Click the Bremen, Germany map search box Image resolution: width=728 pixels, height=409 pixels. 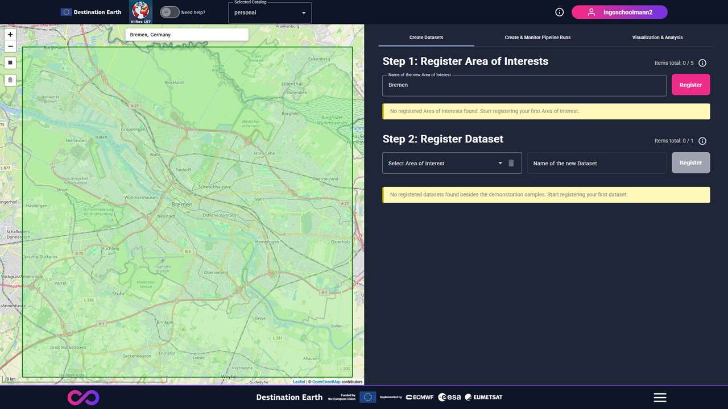pos(187,35)
